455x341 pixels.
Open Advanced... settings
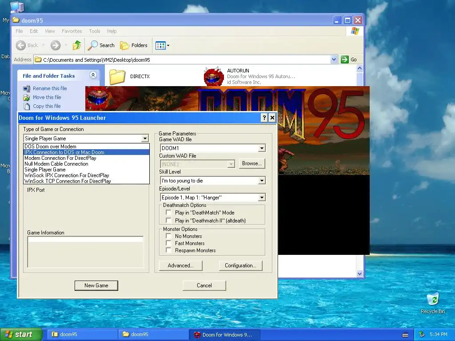click(x=180, y=266)
